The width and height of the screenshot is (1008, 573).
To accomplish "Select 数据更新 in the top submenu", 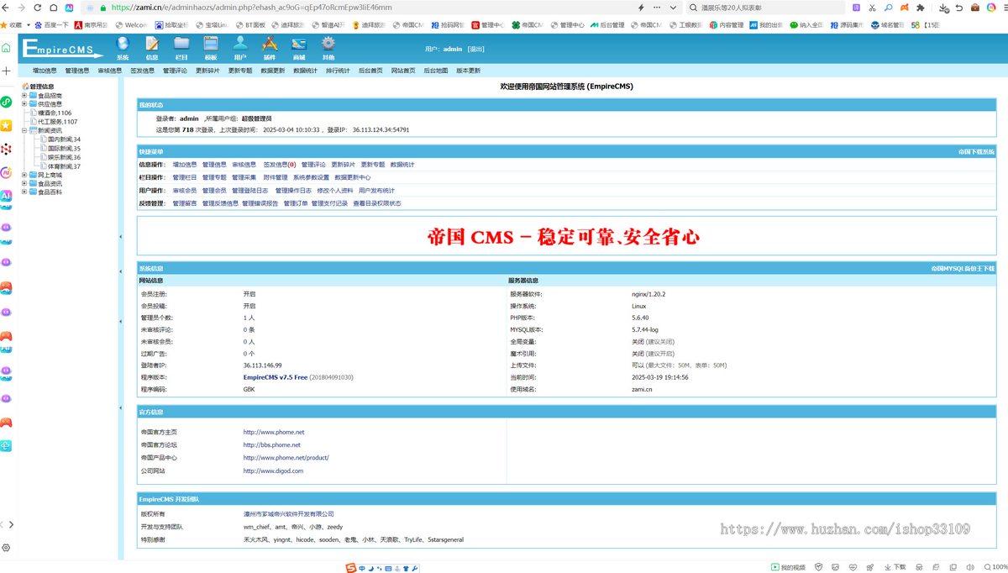I will pyautogui.click(x=273, y=71).
